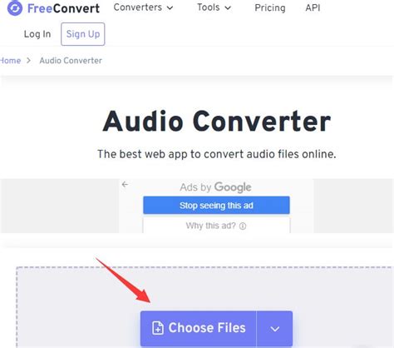Expand the Converters dropdown menu
The height and width of the screenshot is (348, 394).
coord(143,7)
